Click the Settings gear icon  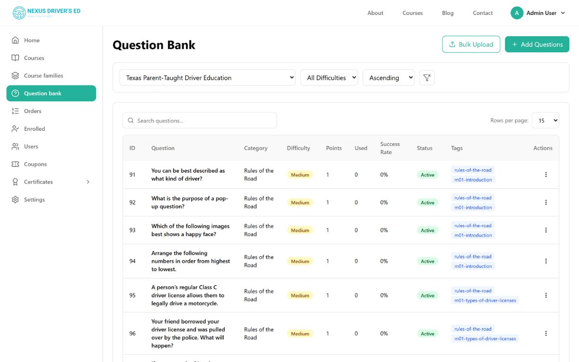coord(15,199)
